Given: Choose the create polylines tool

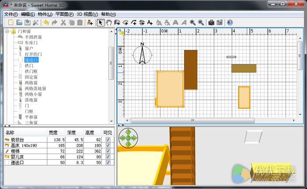Looking at the screenshot, I should 134,23.
